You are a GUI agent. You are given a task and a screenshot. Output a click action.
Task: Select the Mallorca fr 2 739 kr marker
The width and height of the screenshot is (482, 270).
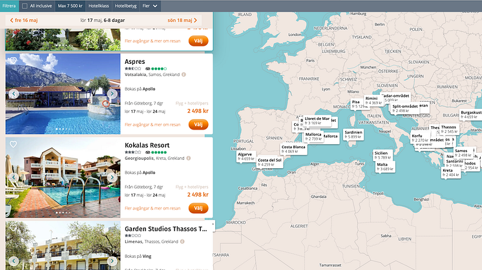point(313,137)
